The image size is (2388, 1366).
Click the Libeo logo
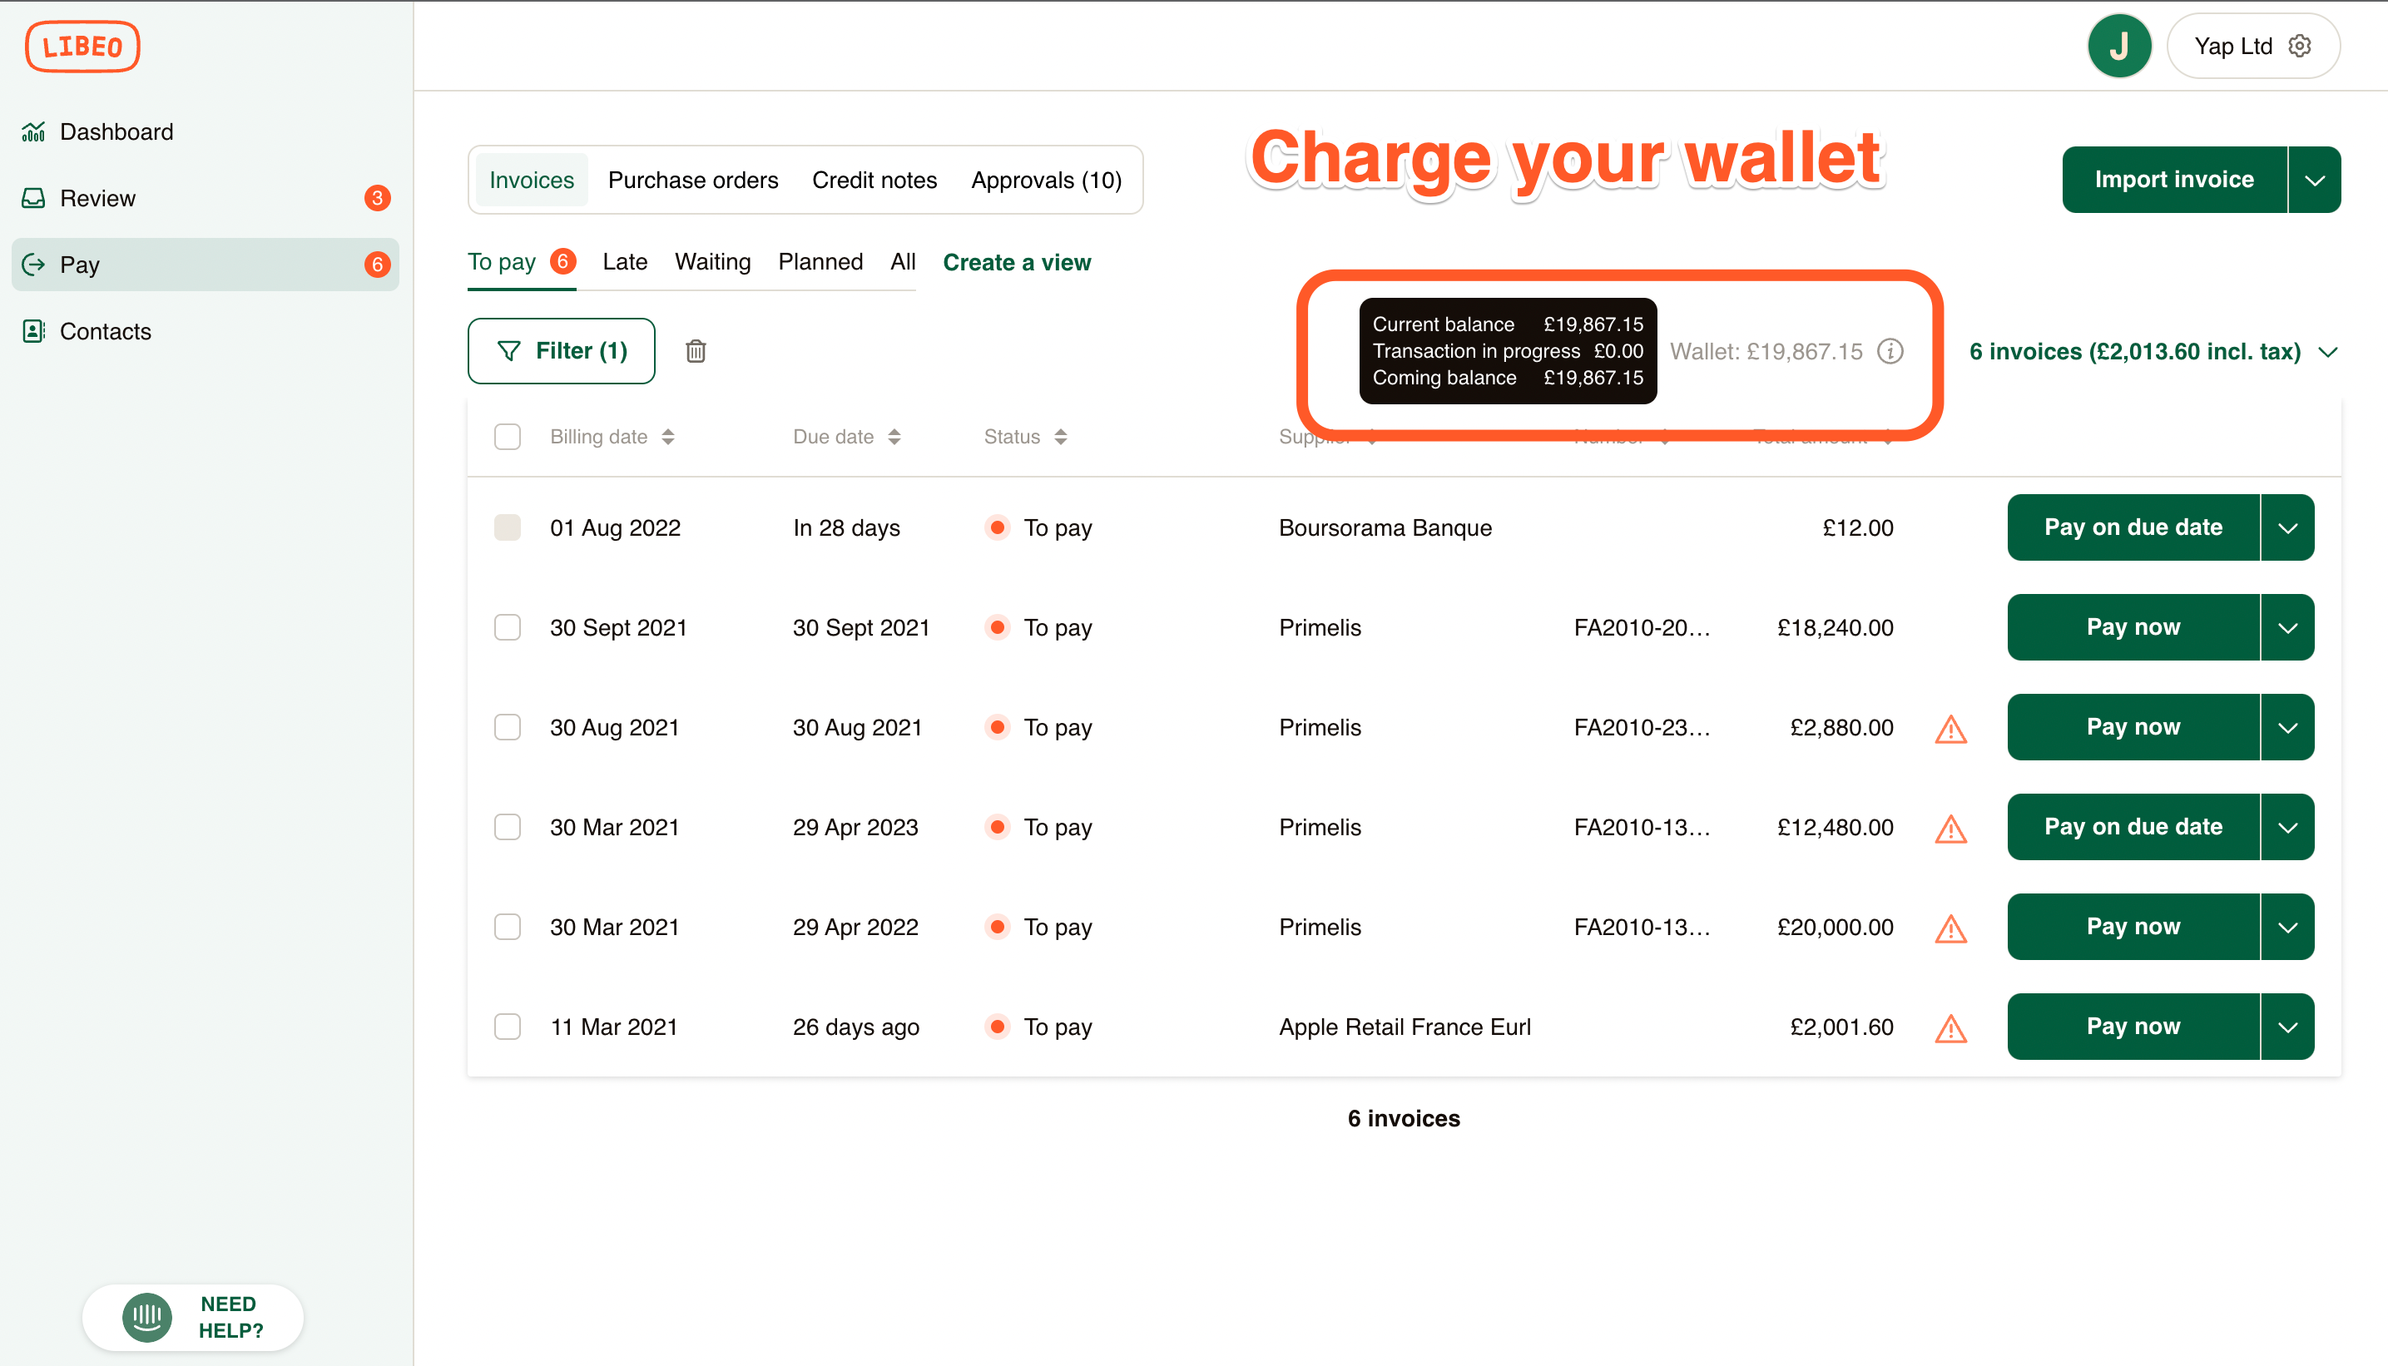click(x=82, y=46)
